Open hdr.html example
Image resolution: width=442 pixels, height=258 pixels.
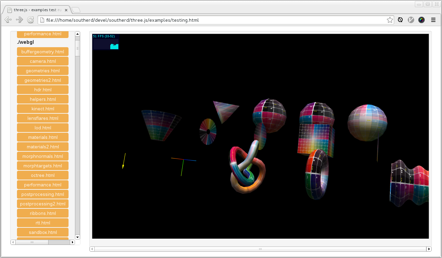pos(43,90)
